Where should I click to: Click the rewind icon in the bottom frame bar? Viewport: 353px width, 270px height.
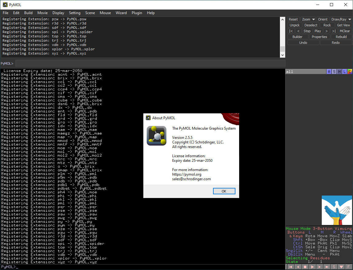pos(290,267)
